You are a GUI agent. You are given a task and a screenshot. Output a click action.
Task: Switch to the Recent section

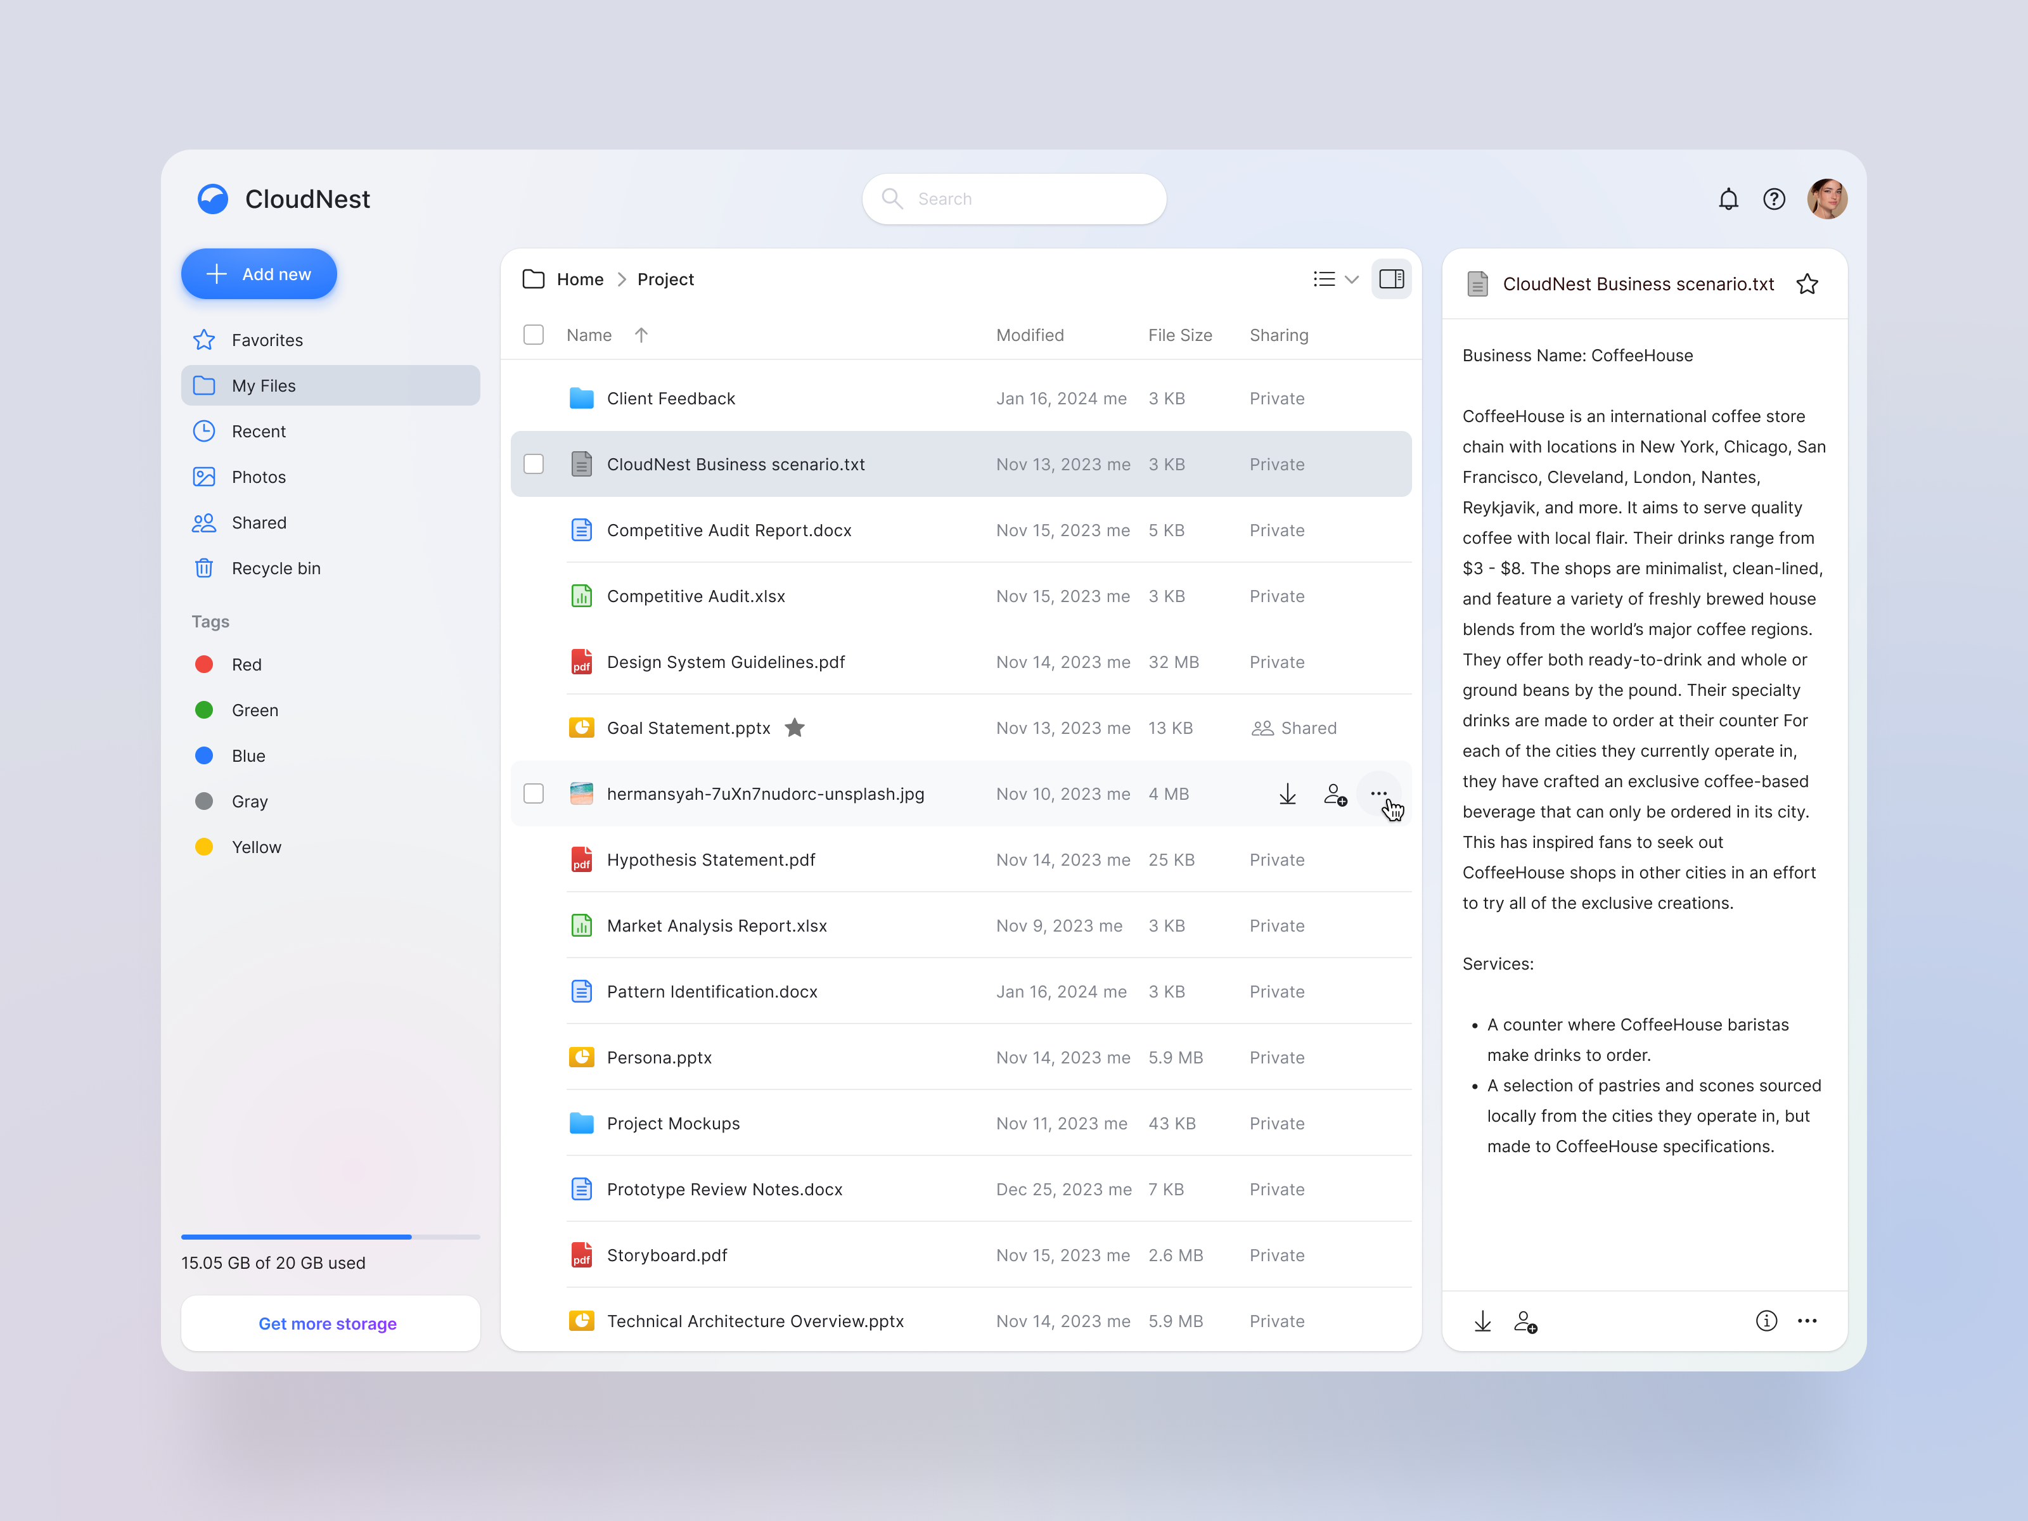(259, 431)
